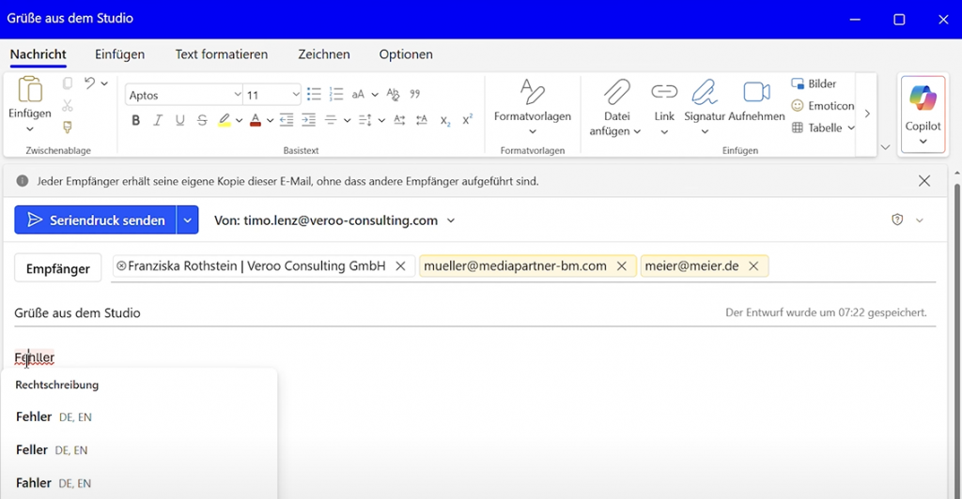Remove recipient meier@meier.de
Image resolution: width=962 pixels, height=499 pixels.
[x=754, y=265]
